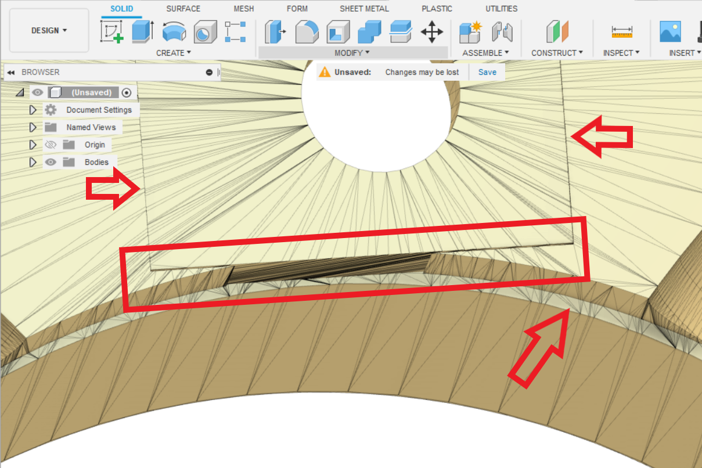The width and height of the screenshot is (702, 468).
Task: Activate the Revolve tool icon
Action: 174,31
